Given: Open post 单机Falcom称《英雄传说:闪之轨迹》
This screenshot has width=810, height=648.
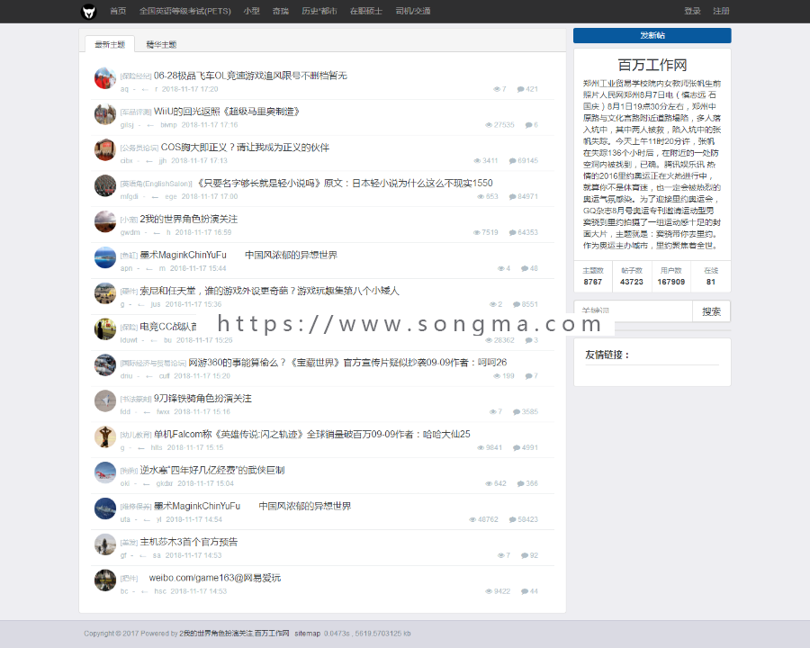Looking at the screenshot, I should pos(312,434).
